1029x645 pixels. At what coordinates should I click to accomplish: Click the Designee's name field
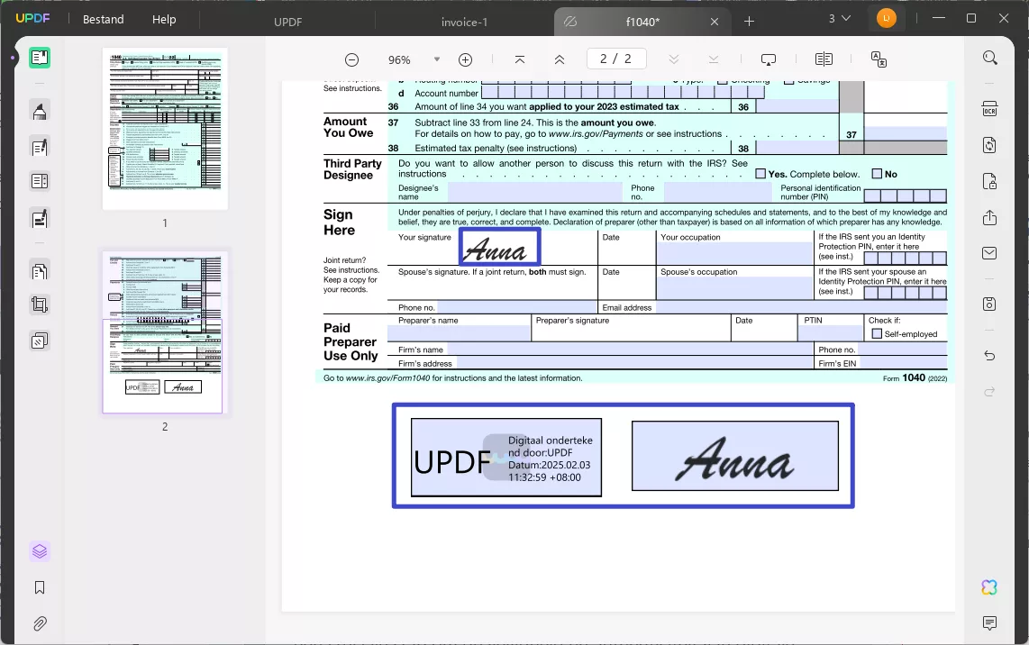[535, 192]
